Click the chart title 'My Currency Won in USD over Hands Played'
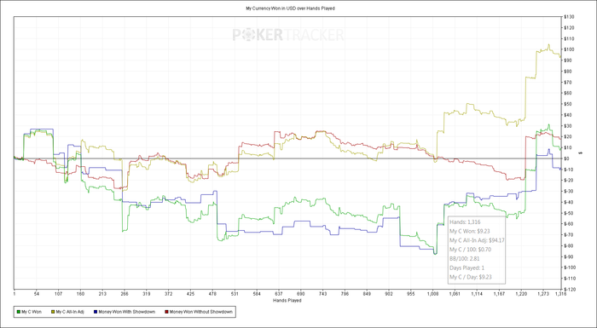This screenshot has width=597, height=328. (291, 8)
